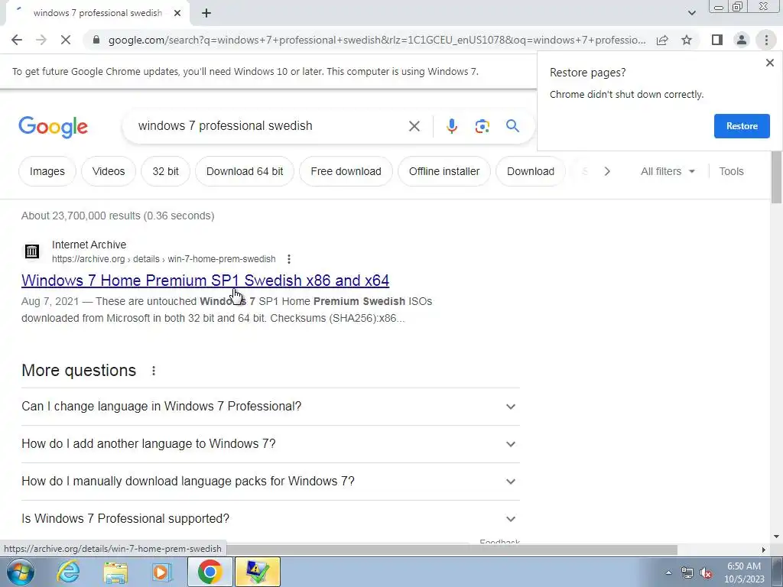Click the muted volume tray icon

706,573
